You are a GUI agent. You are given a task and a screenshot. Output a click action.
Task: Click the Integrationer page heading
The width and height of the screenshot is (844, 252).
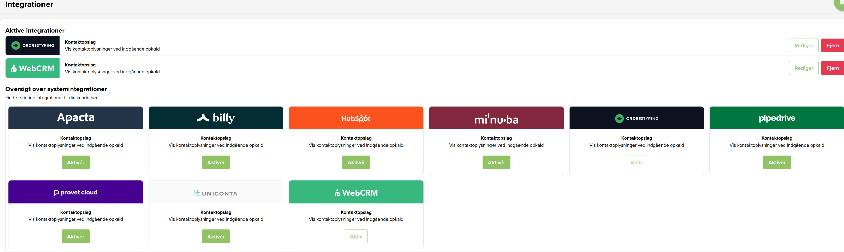tap(29, 4)
